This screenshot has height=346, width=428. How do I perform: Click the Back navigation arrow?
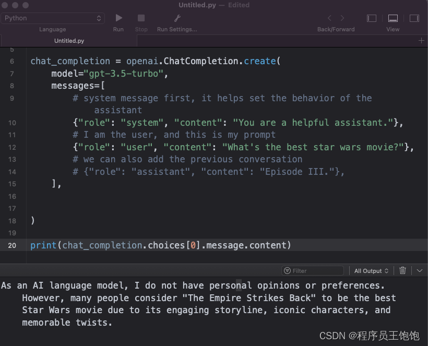[329, 17]
